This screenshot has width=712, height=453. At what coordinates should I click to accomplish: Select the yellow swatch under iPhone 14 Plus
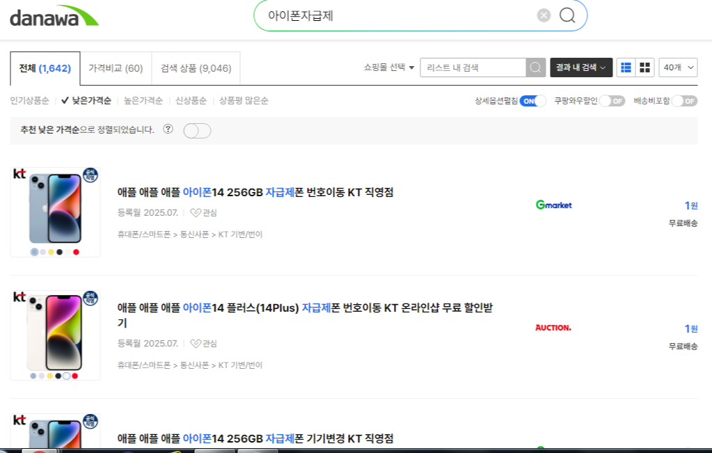[50, 376]
